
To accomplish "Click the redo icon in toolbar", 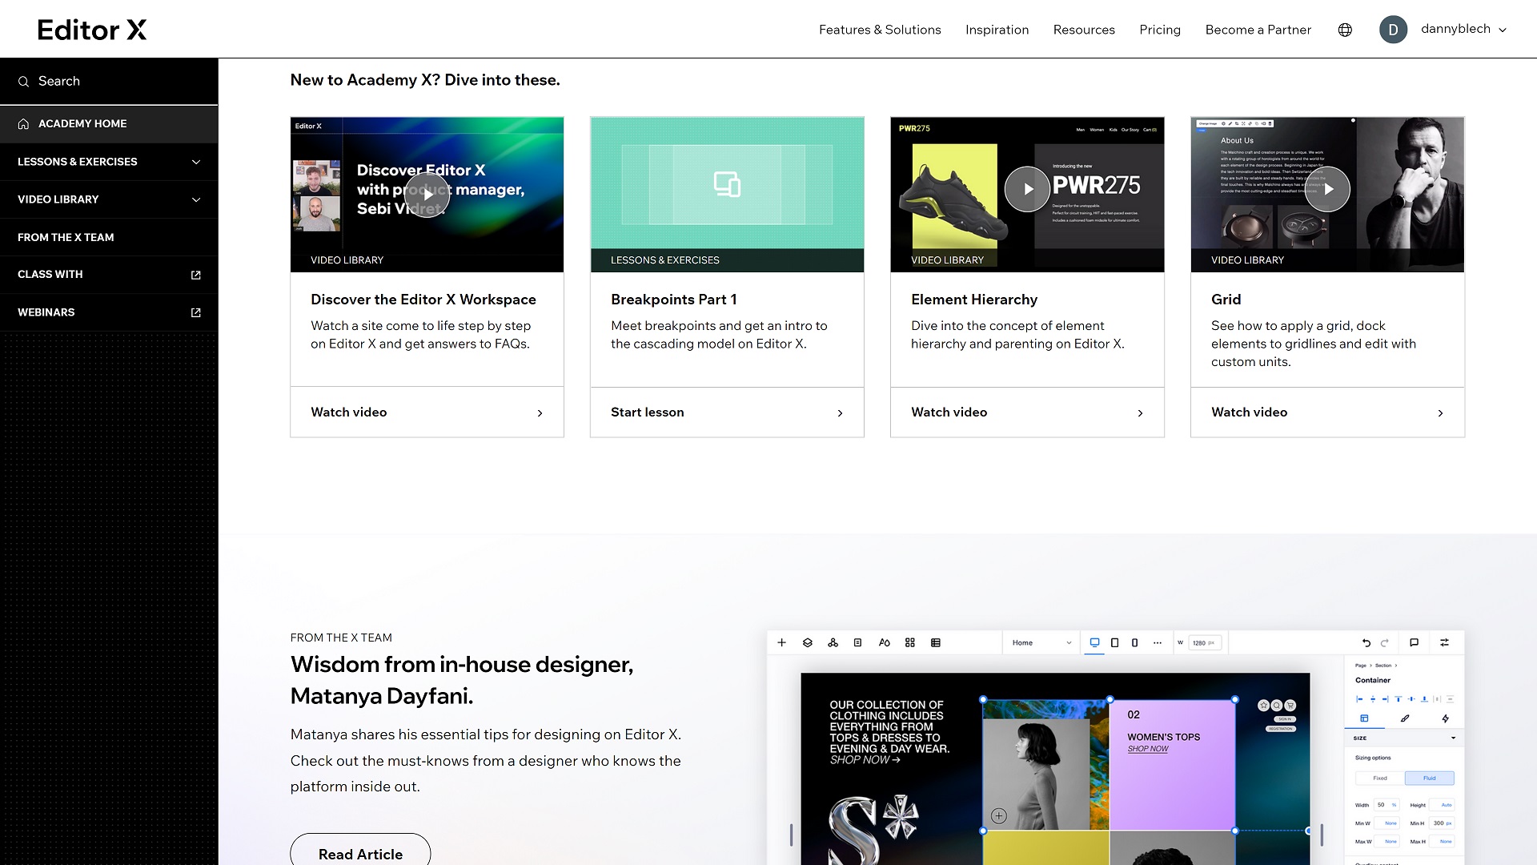I will tap(1385, 642).
